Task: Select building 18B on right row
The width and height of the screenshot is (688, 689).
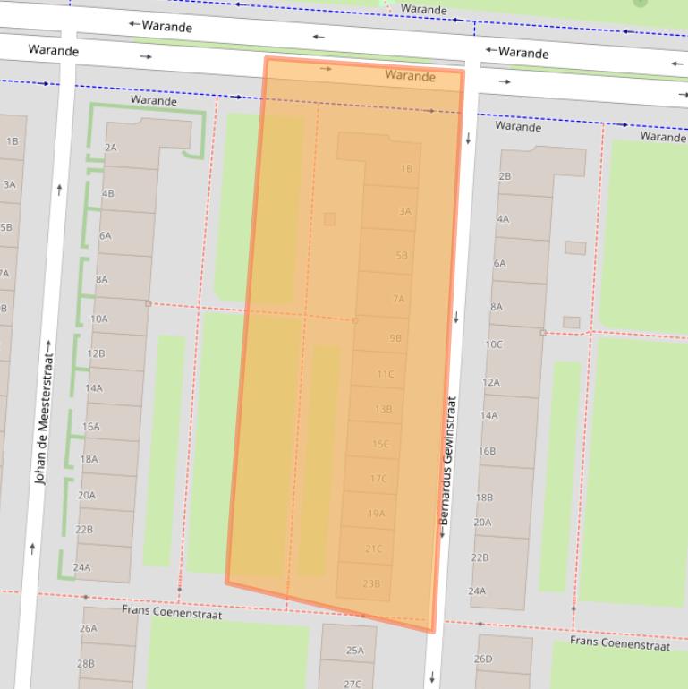Action: tap(484, 498)
